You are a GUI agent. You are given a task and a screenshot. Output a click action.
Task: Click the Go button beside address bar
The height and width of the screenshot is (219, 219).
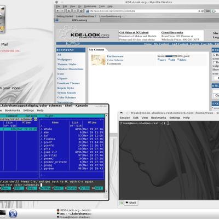tap(208, 11)
